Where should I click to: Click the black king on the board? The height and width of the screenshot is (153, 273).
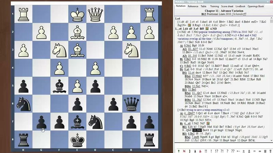pyautogui.click(x=77, y=140)
